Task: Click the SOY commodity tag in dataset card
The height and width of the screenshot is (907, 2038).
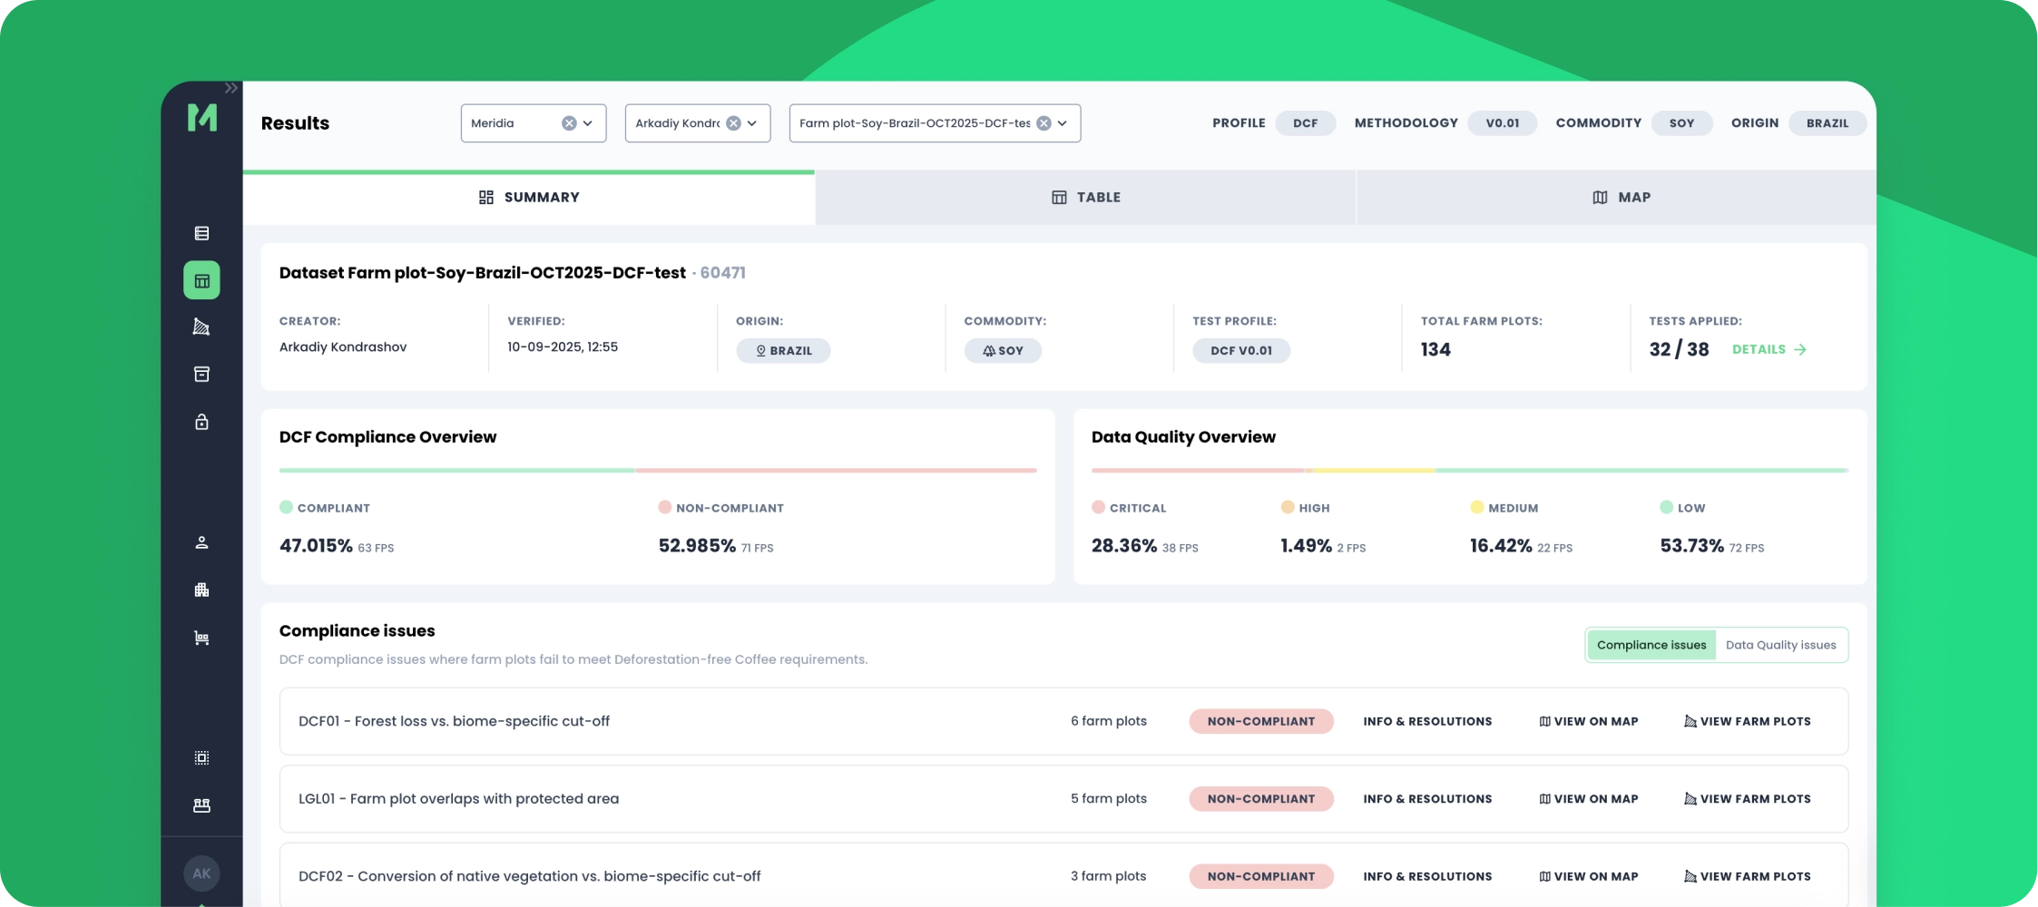Action: pyautogui.click(x=1003, y=350)
